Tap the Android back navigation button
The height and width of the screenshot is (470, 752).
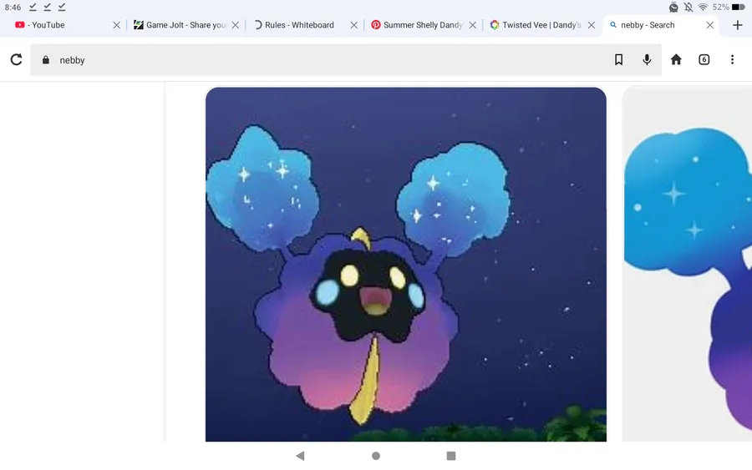pos(300,456)
